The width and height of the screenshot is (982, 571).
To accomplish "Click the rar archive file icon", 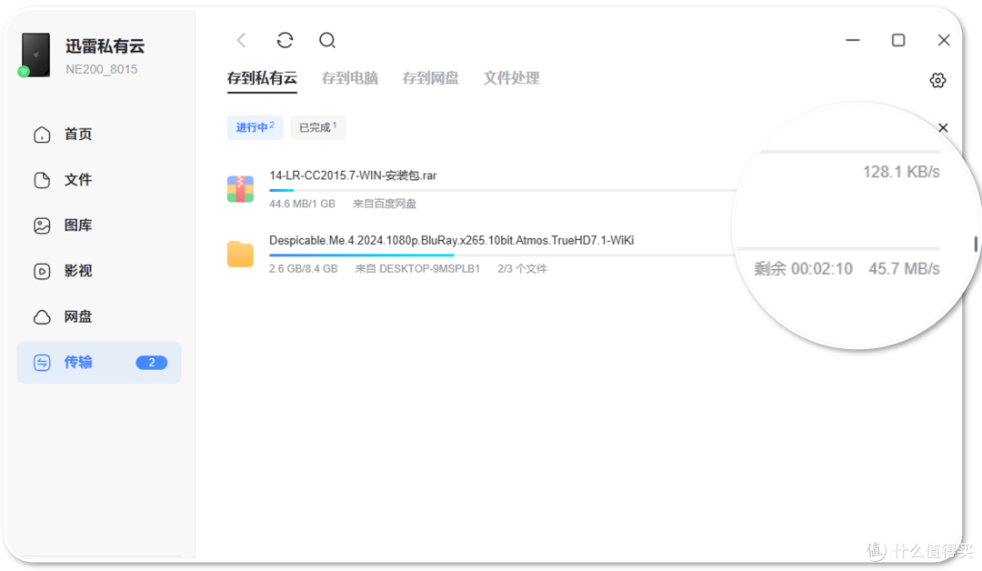I will pos(240,189).
